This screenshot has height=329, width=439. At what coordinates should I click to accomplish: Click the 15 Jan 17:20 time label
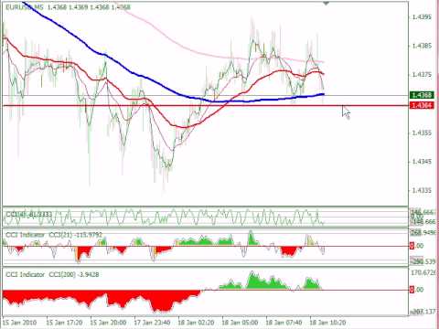pos(64,323)
